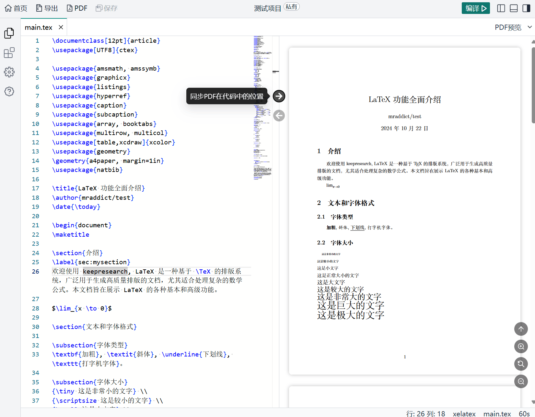Open the files panel in sidebar
The height and width of the screenshot is (417, 535).
(9, 33)
